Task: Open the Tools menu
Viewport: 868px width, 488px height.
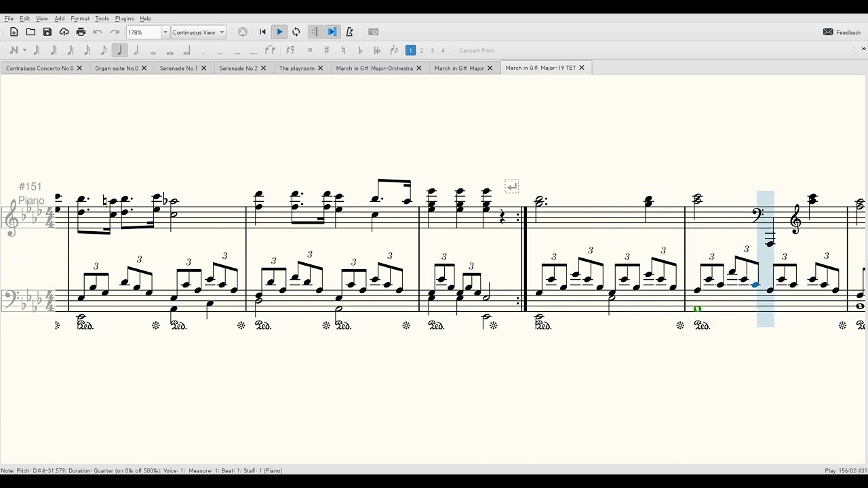Action: [102, 18]
